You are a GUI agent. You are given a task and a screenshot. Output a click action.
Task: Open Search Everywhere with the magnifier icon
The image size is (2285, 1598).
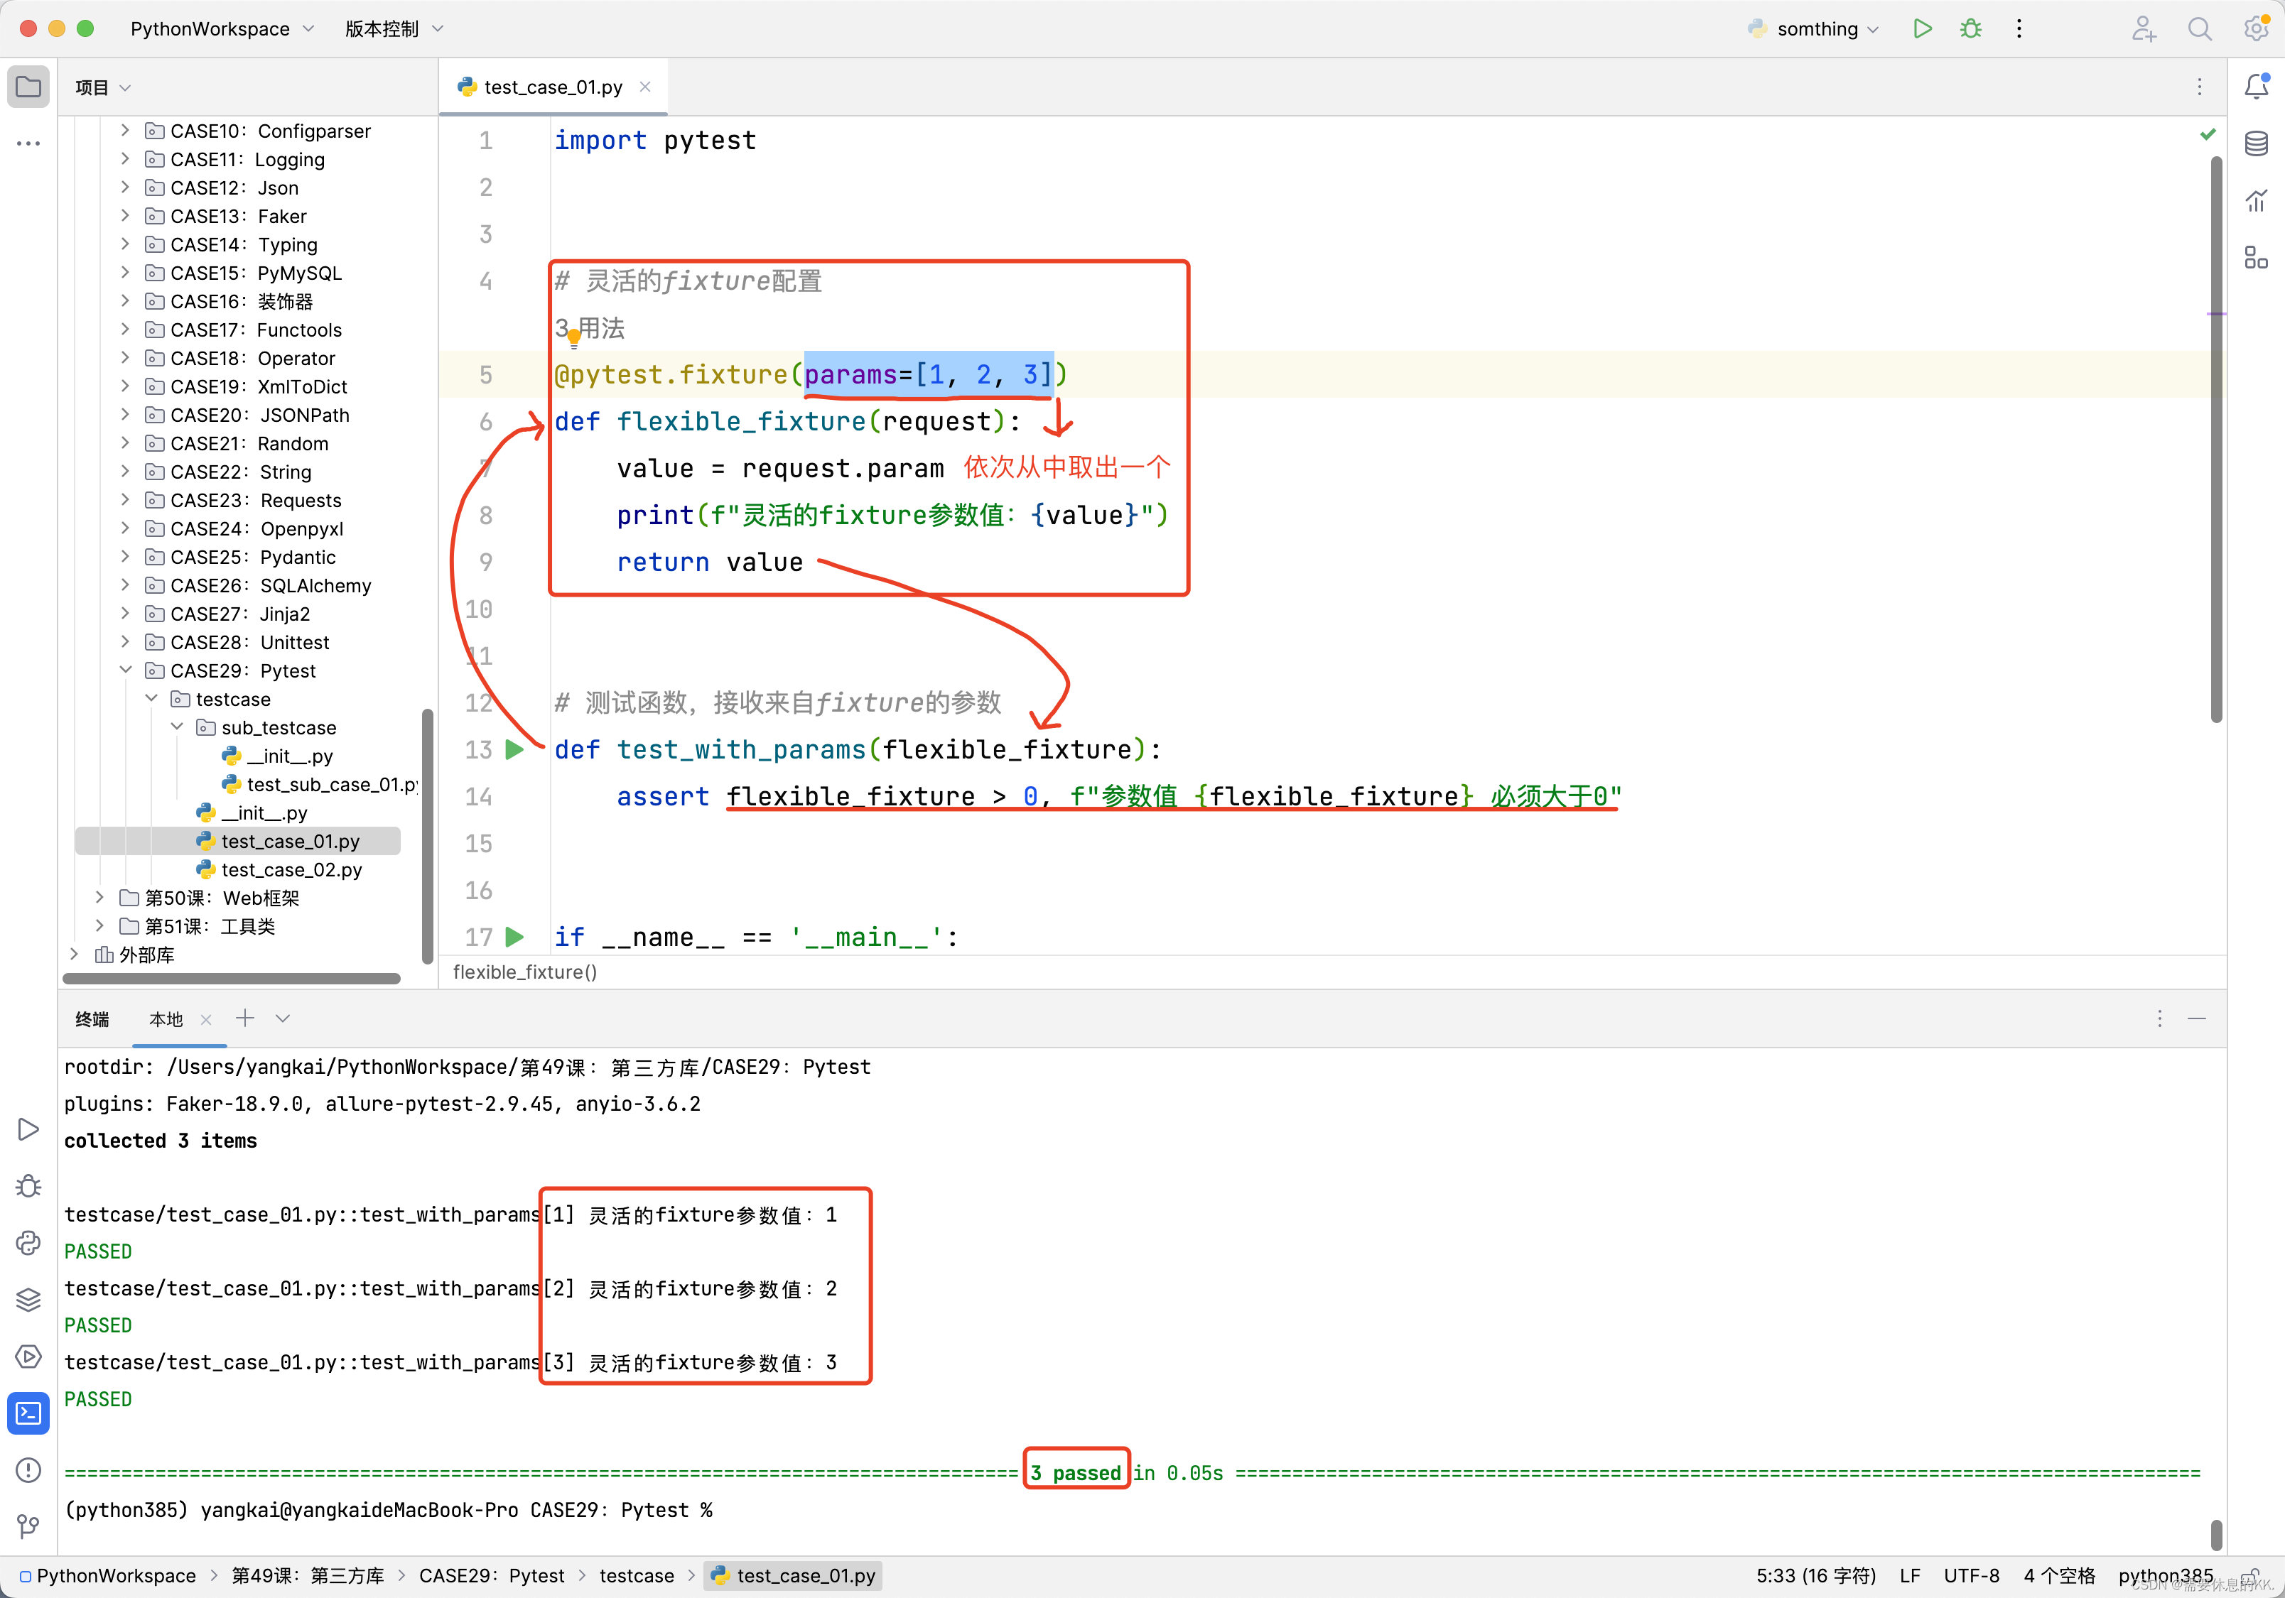(2200, 28)
